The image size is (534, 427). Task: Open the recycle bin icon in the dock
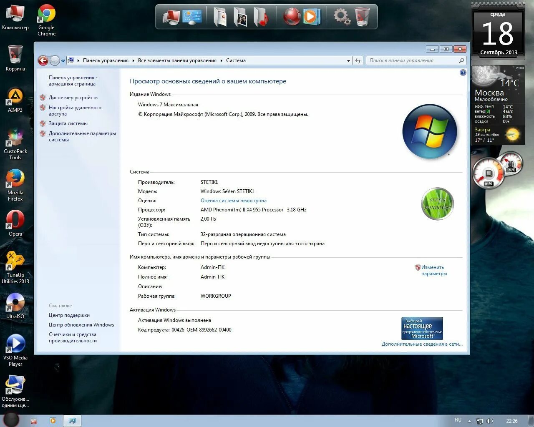point(362,17)
